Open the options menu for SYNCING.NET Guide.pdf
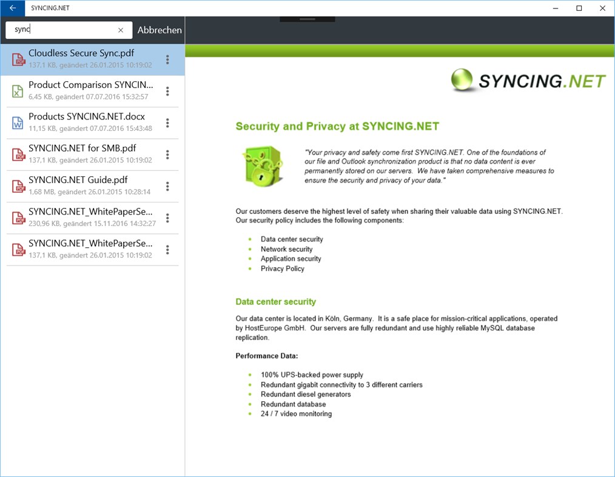The height and width of the screenshot is (477, 615). coord(167,185)
